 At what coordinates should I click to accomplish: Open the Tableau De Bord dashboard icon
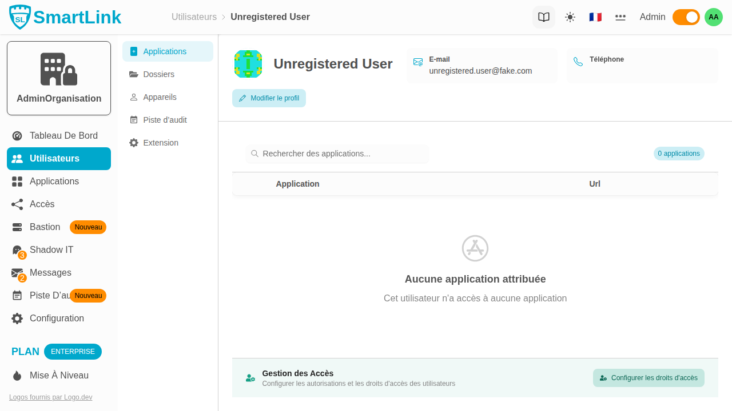(x=17, y=135)
